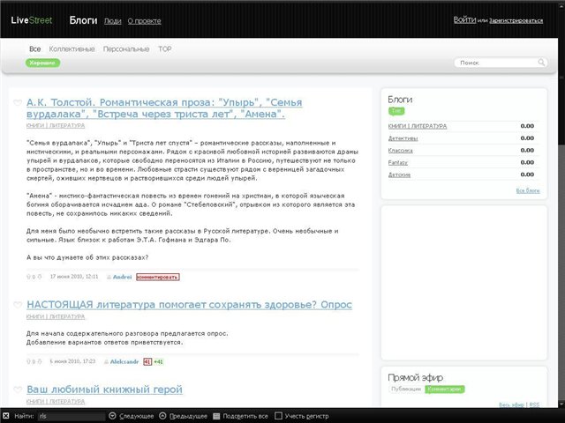Click КНИГИ | ЛИТЕРАТУРА under the Опрос post

(x=56, y=316)
